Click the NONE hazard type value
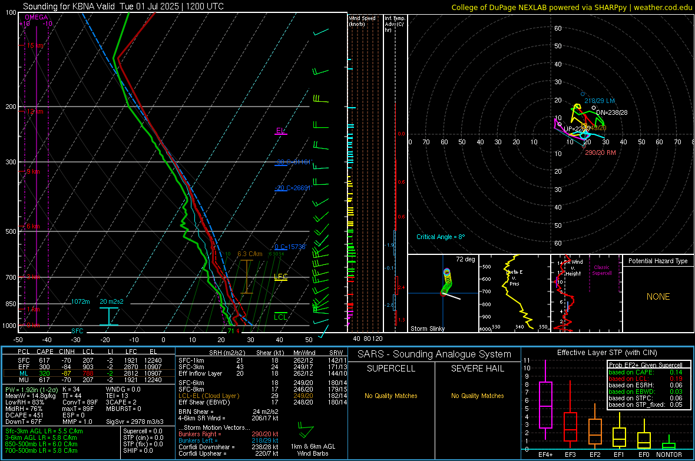This screenshot has height=461, width=695. click(x=658, y=297)
